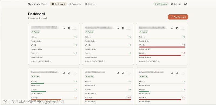Screen dimensions: 216x105
Task: Click the Monthly 100% red progress bar
Action: [108, 100]
